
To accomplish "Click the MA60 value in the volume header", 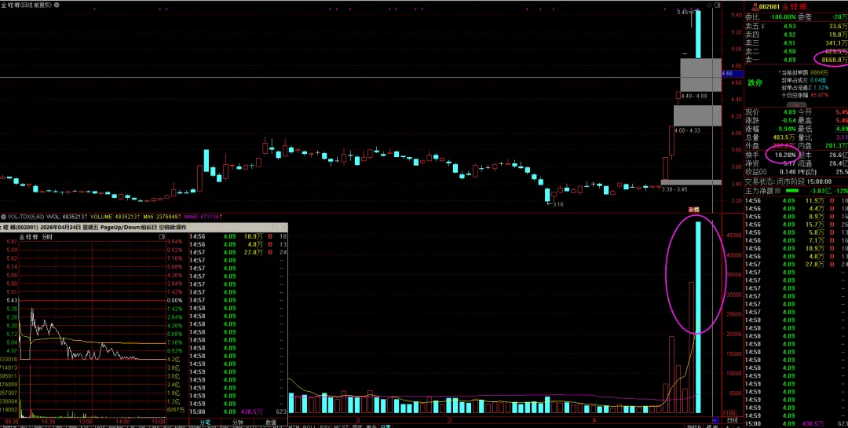I will 203,217.
